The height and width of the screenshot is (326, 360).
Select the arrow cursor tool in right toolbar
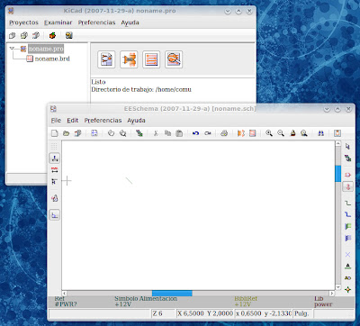coord(347,147)
